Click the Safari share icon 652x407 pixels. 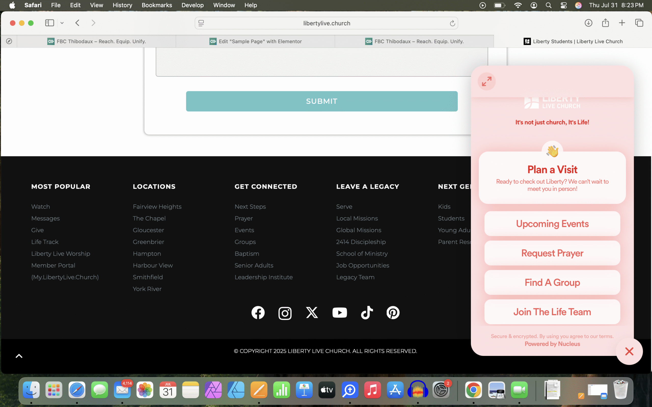[605, 23]
